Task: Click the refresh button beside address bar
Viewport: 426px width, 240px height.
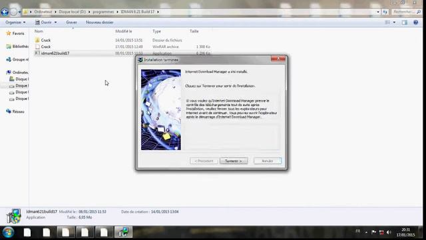Action: (385, 12)
